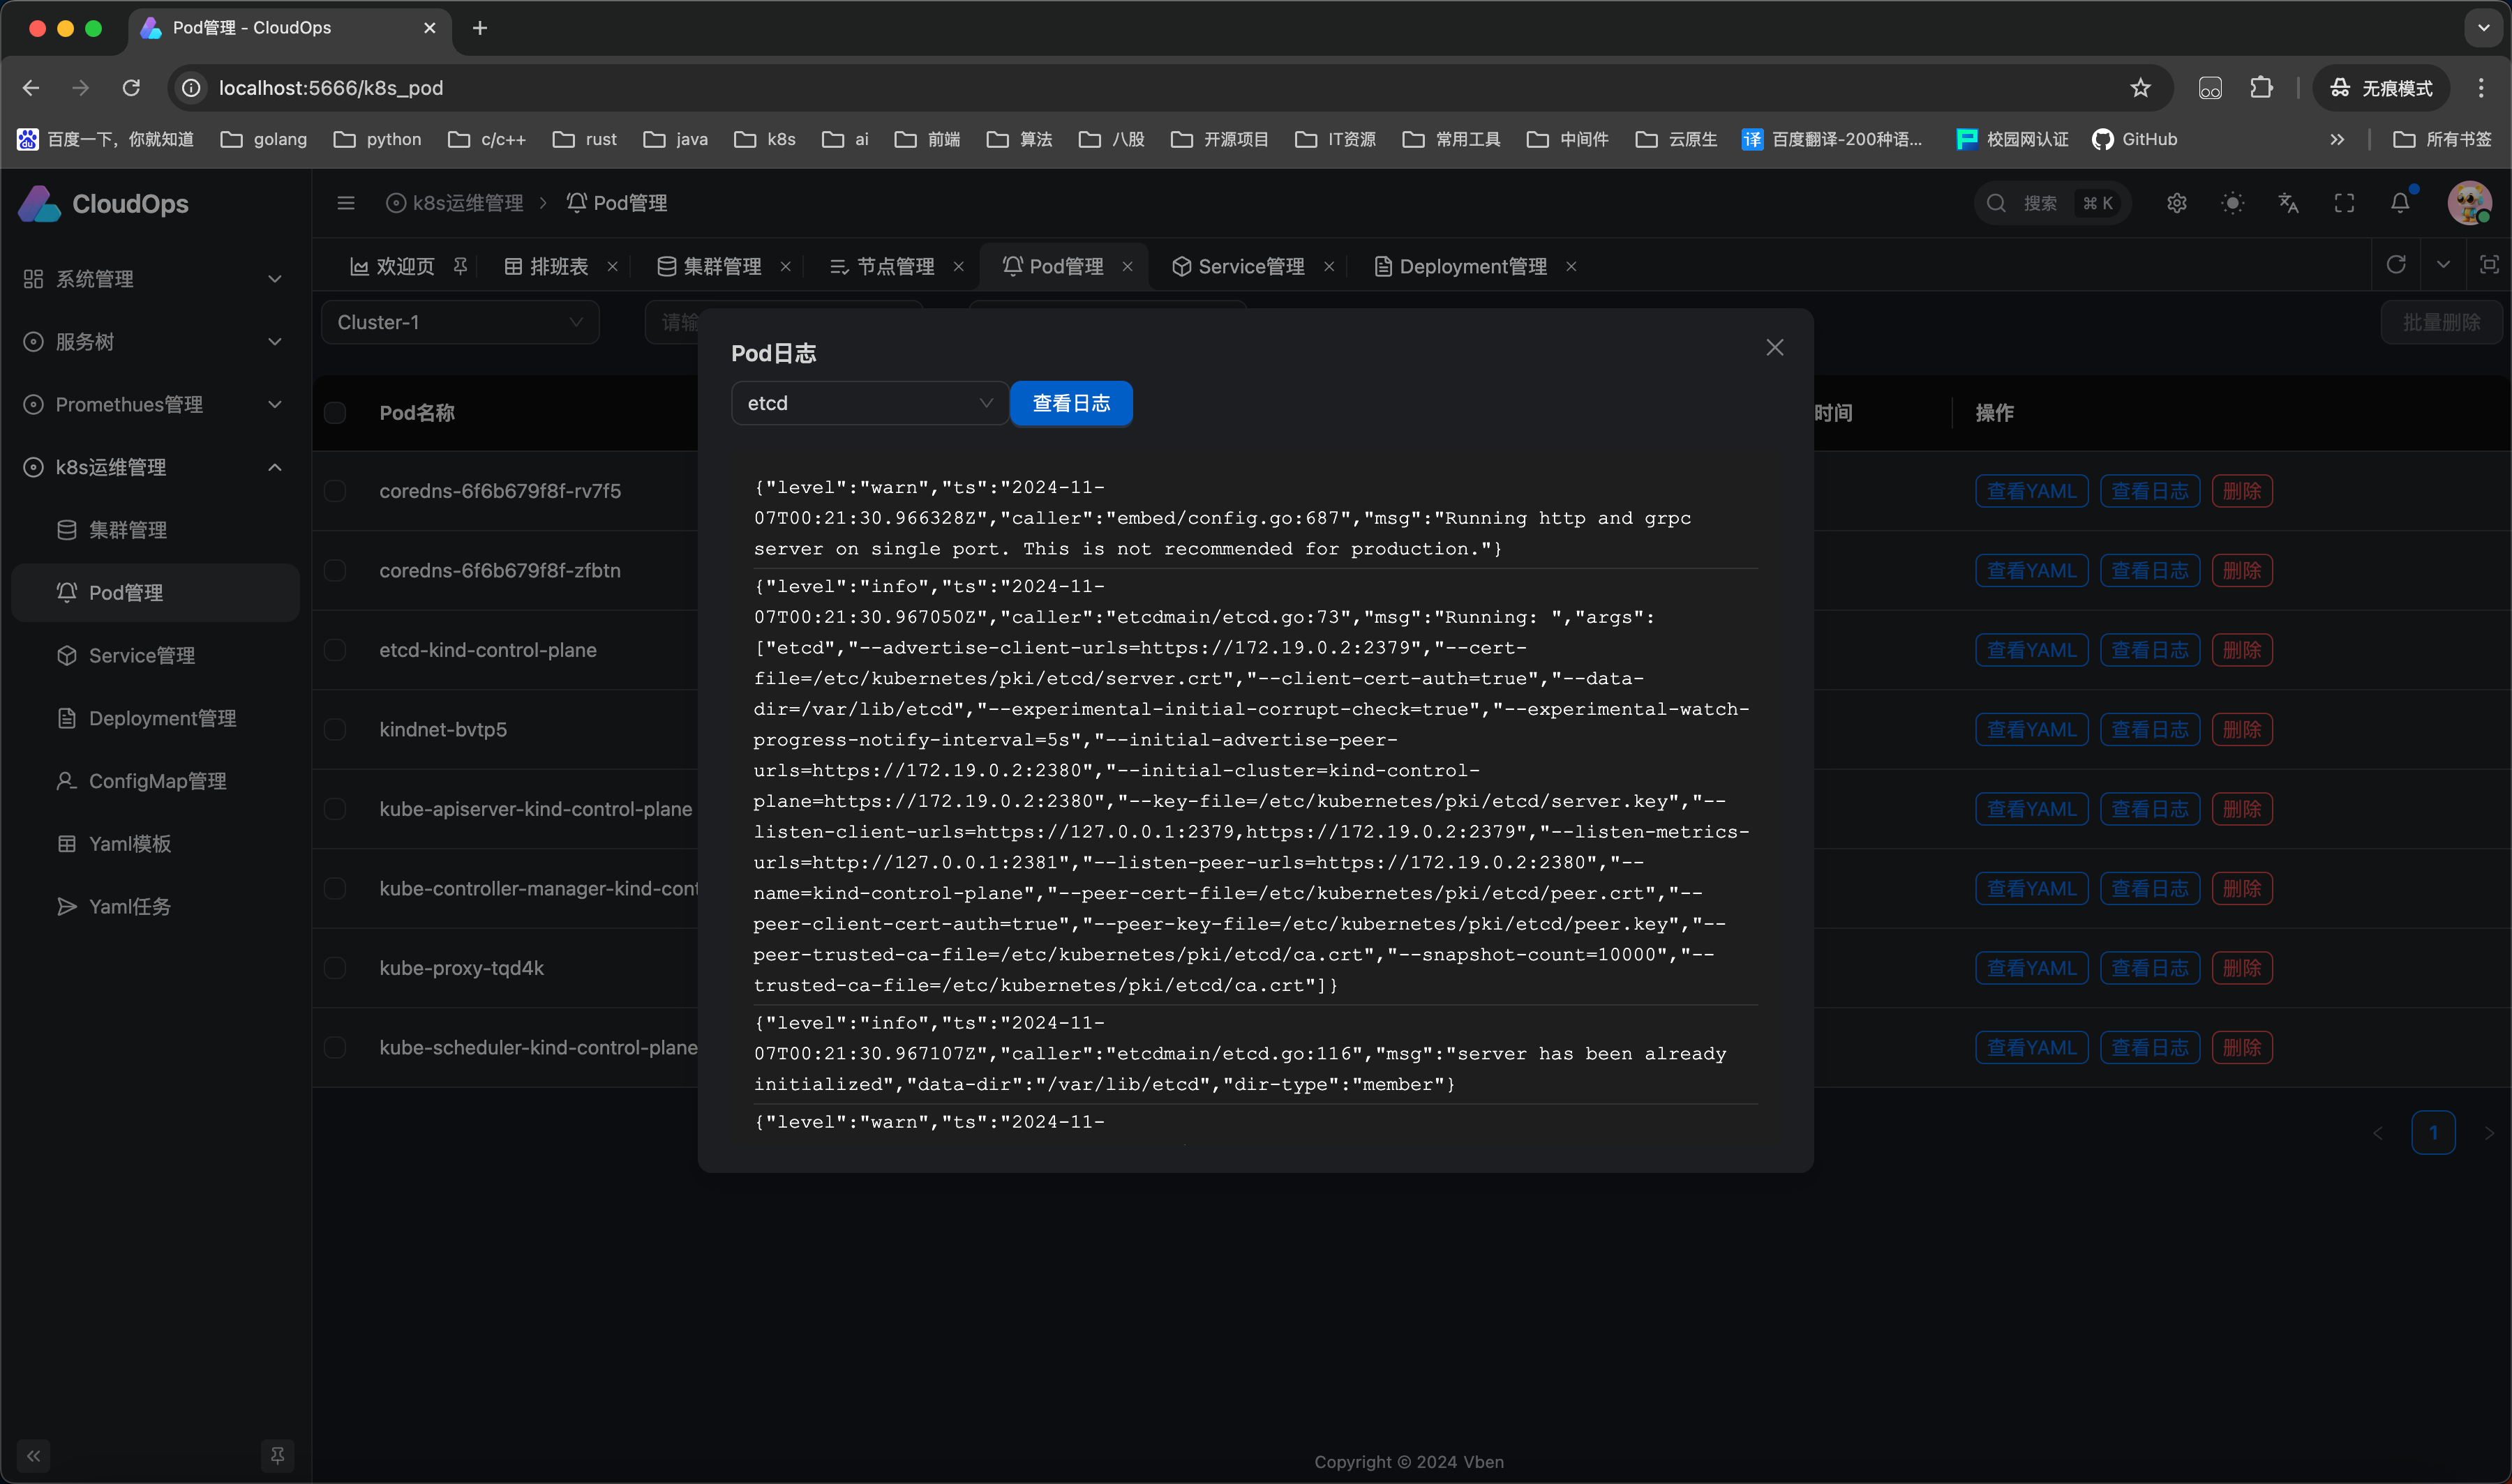Show more bookmarks with the double-arrow
This screenshot has height=1484, width=2512.
coord(2337,139)
